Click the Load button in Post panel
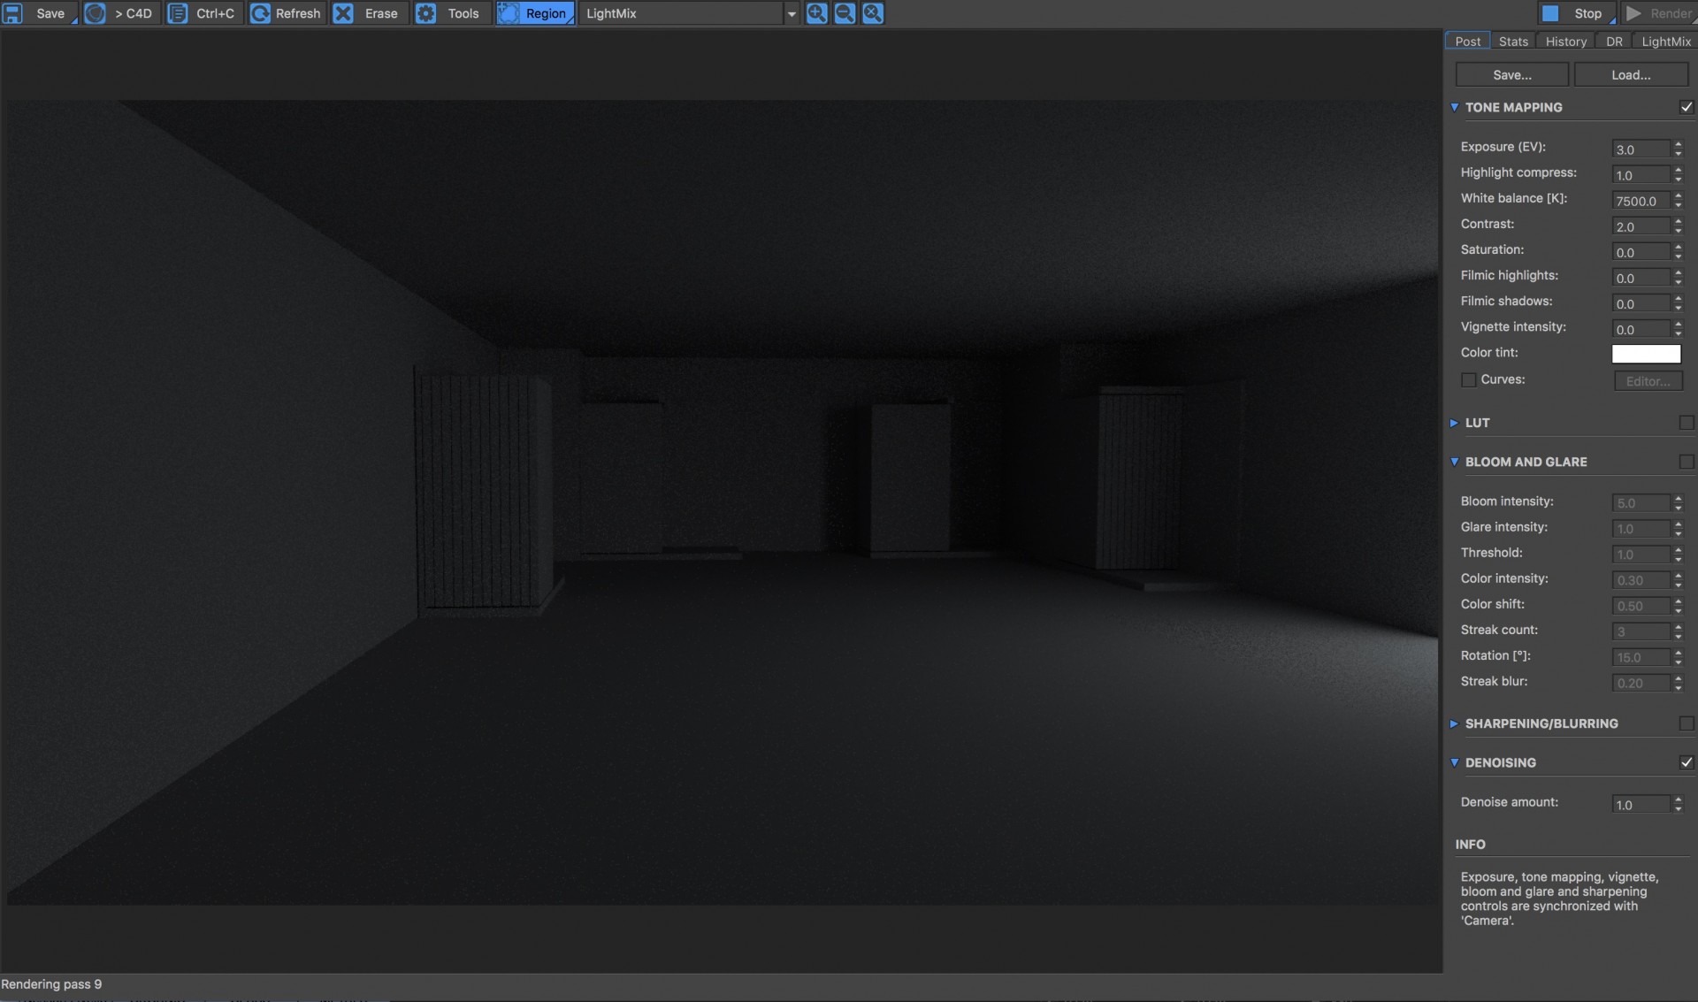The width and height of the screenshot is (1698, 1002). click(1630, 75)
